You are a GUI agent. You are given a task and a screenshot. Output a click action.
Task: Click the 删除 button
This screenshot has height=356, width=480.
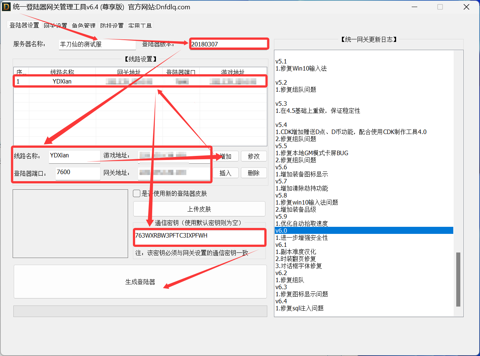click(x=254, y=173)
